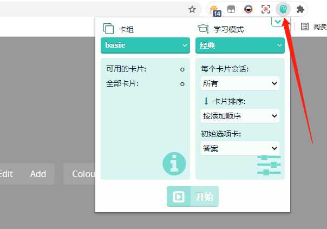This screenshot has height=229, width=327.
Task: Click the Edit button on the page
Action: [6, 174]
